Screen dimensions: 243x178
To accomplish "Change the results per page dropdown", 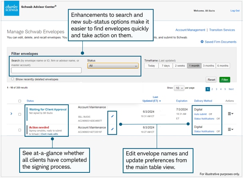I will (179, 88).
